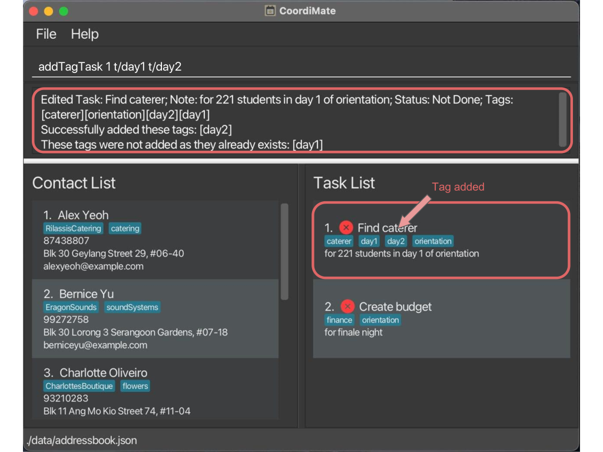
Task: Select the Bernice Yu contact card
Action: (x=155, y=319)
